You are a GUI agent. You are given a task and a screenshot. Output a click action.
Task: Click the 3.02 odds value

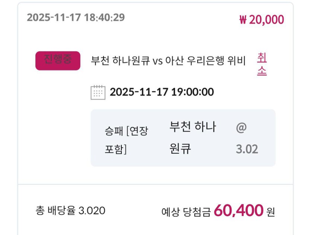247,150
